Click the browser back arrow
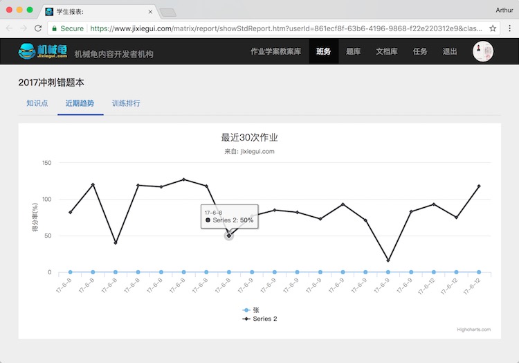519x363 pixels. 10,28
